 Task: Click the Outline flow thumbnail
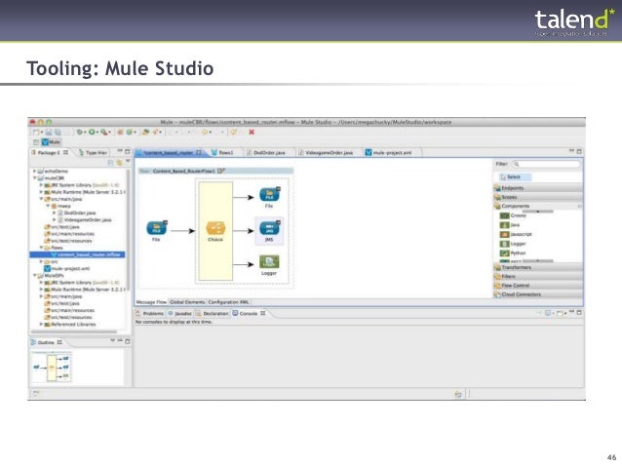(52, 368)
